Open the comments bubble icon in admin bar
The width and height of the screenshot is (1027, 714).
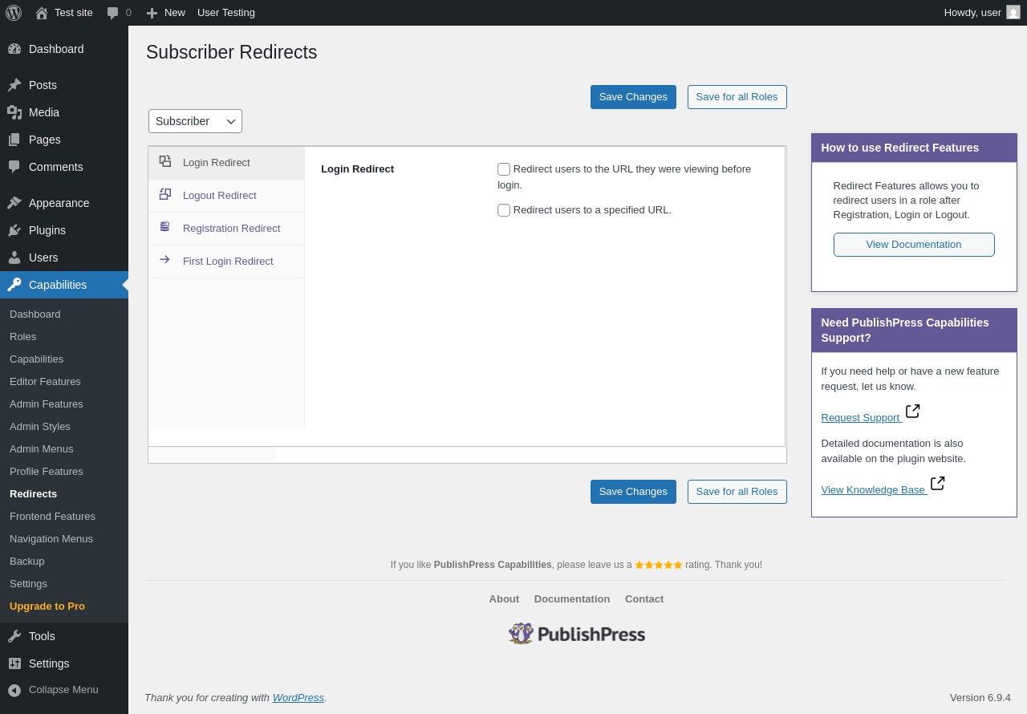(x=113, y=13)
